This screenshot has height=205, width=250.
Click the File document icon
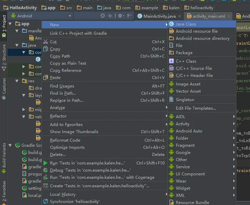pyautogui.click(x=171, y=45)
